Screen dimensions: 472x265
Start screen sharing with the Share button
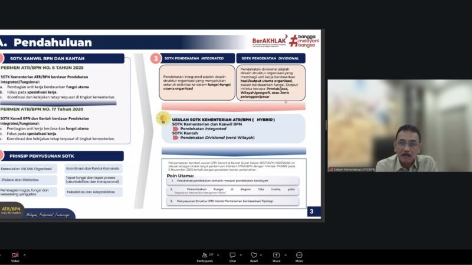click(276, 257)
